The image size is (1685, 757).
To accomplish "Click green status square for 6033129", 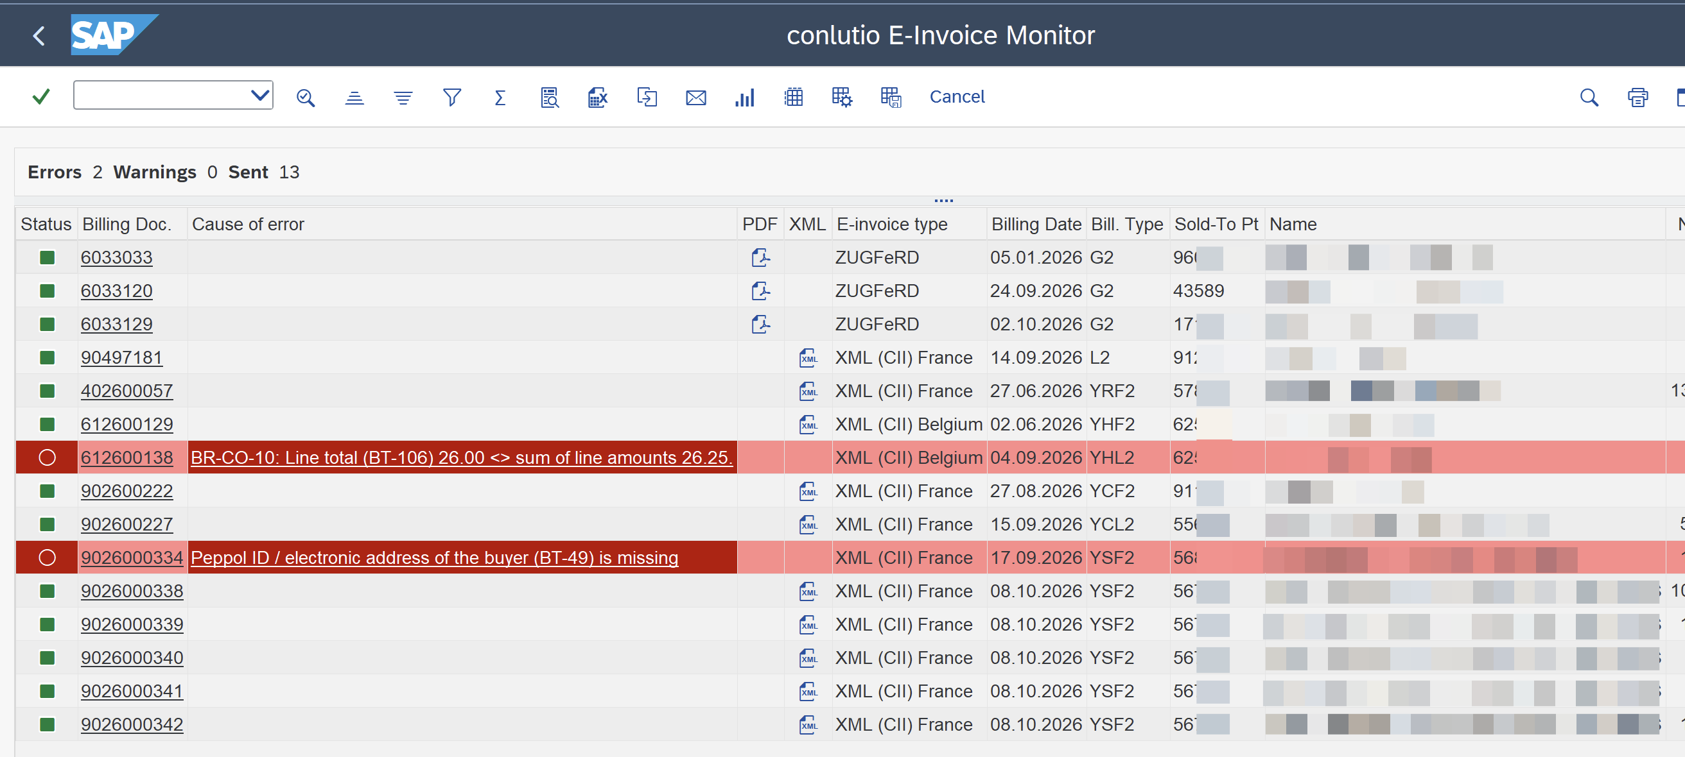I will 47,324.
